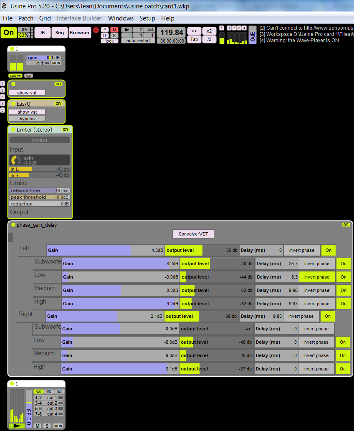Viewport: 354px width, 431px height.
Task: Toggle On for Left Subwoofer row
Action: (344, 264)
